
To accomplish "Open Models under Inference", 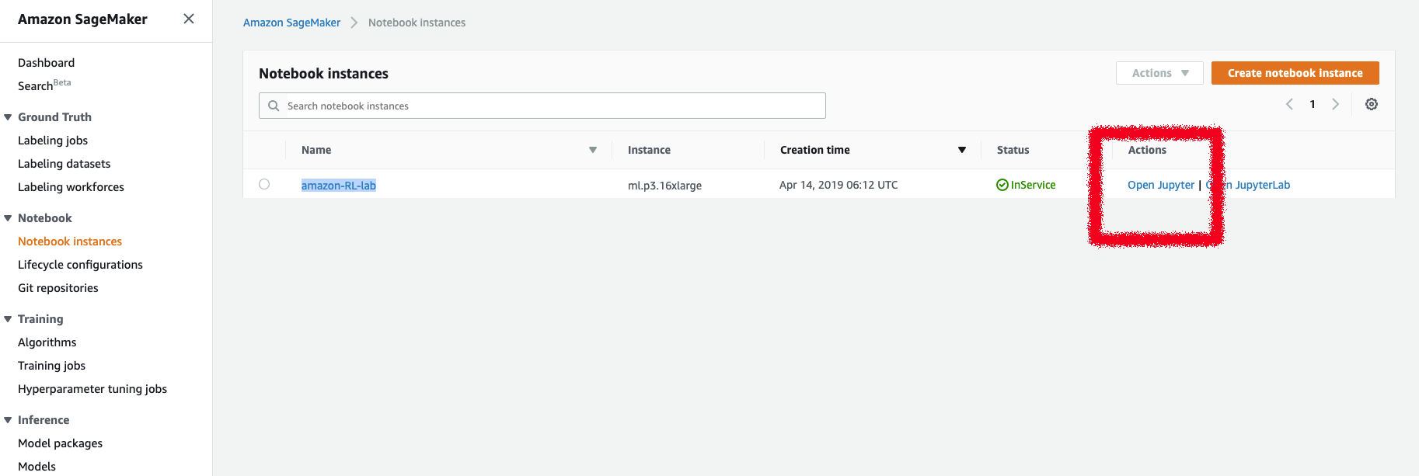I will (37, 467).
